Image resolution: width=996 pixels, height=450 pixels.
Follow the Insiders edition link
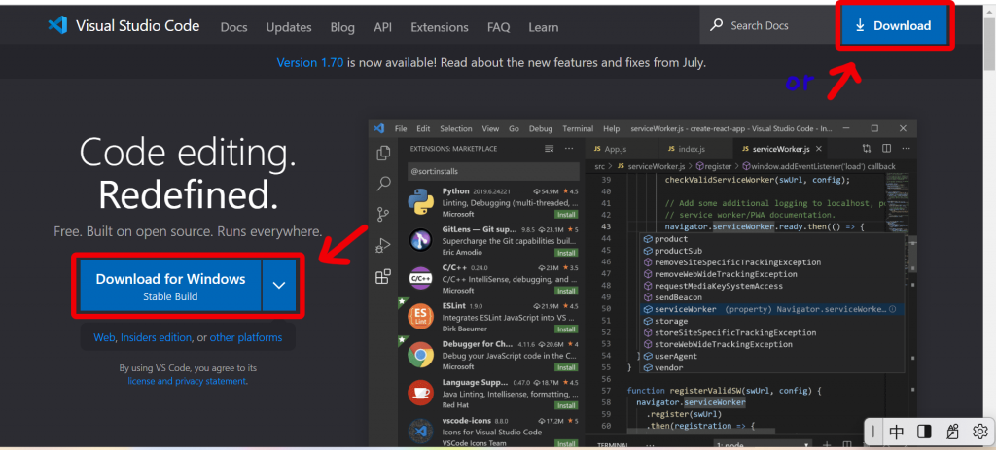(x=157, y=337)
